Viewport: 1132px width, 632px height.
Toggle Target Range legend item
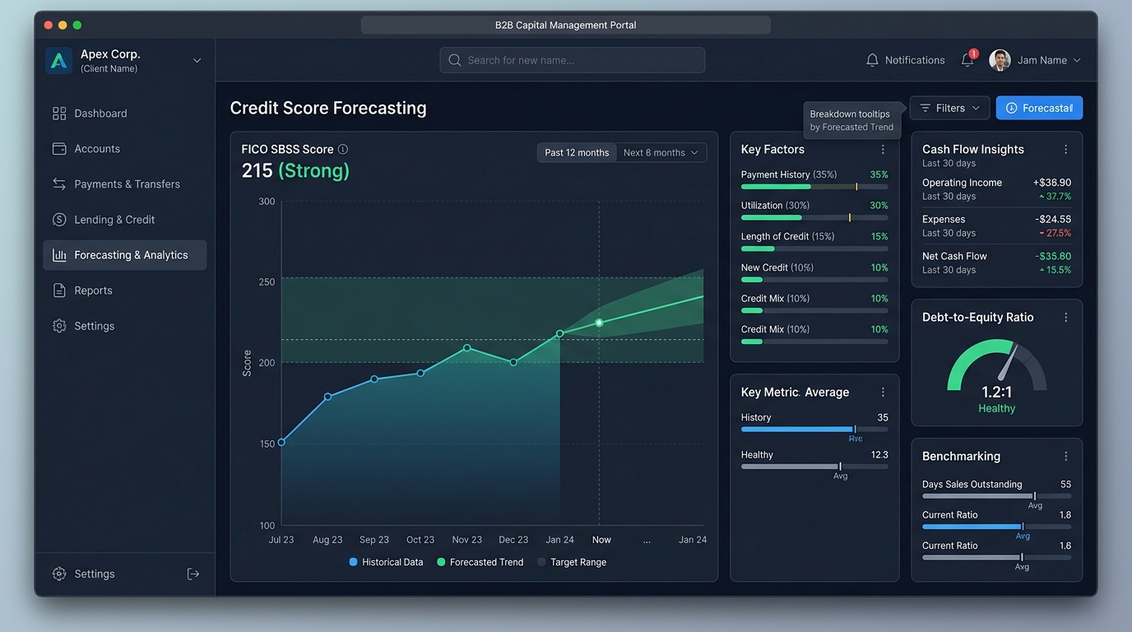click(x=572, y=562)
